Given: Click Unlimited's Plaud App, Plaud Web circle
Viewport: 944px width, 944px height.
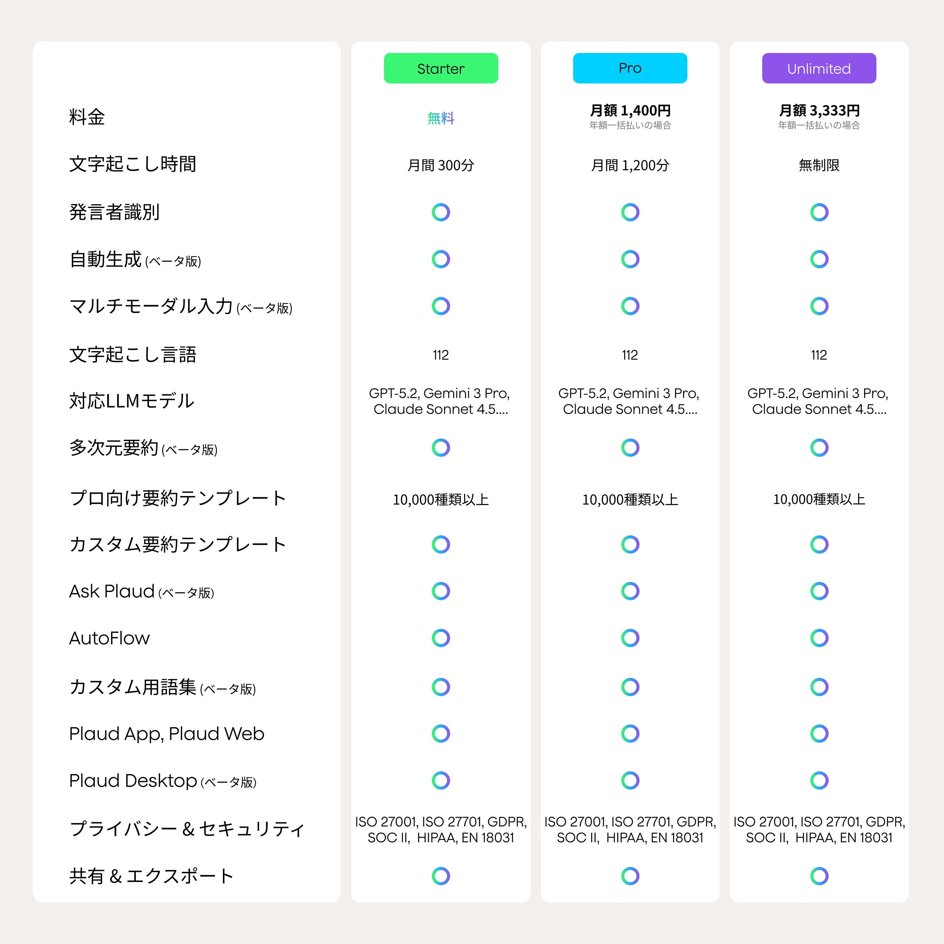Looking at the screenshot, I should pyautogui.click(x=819, y=733).
